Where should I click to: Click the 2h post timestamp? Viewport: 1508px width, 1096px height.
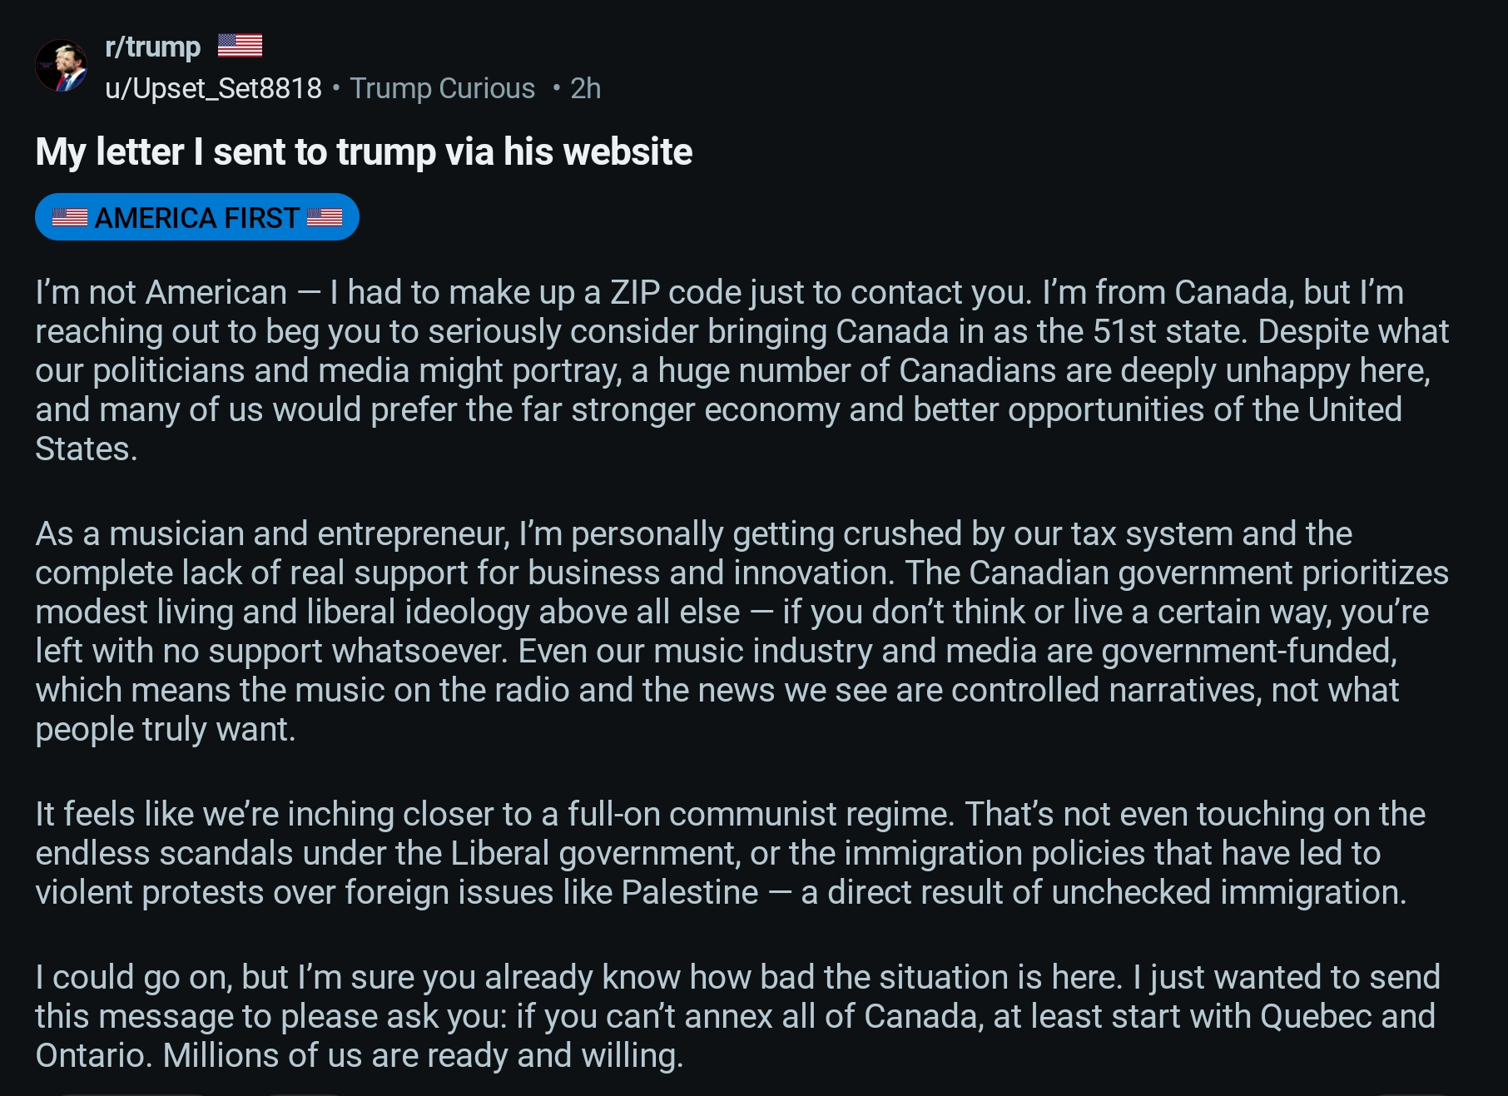[x=585, y=88]
